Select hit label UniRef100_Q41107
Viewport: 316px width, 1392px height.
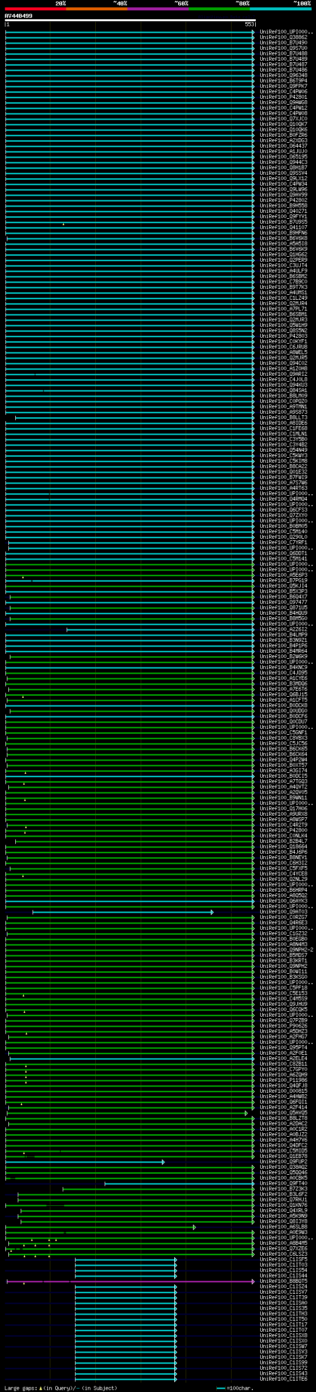(x=283, y=227)
